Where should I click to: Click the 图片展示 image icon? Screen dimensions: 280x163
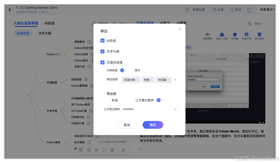(x=259, y=34)
